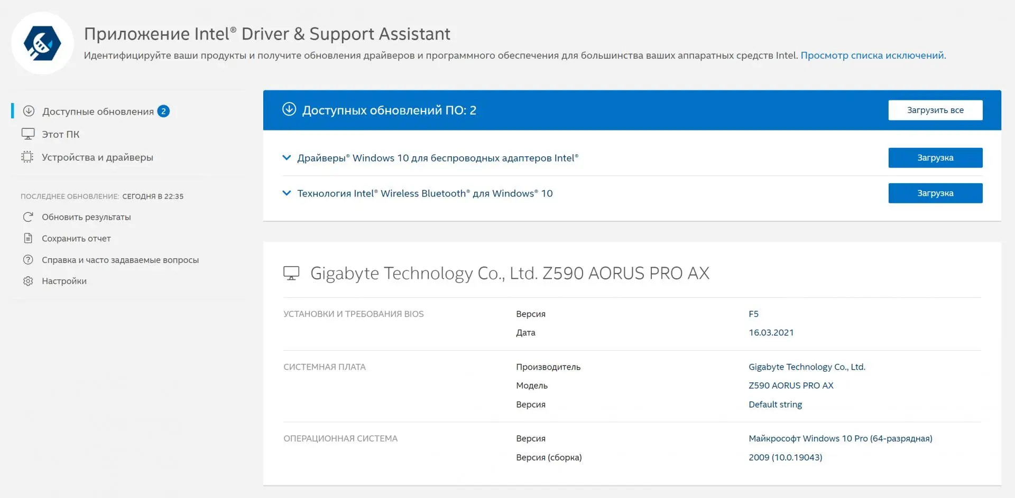The width and height of the screenshot is (1015, 498).
Task: Switch to the Этот ПК section
Action: pos(61,134)
